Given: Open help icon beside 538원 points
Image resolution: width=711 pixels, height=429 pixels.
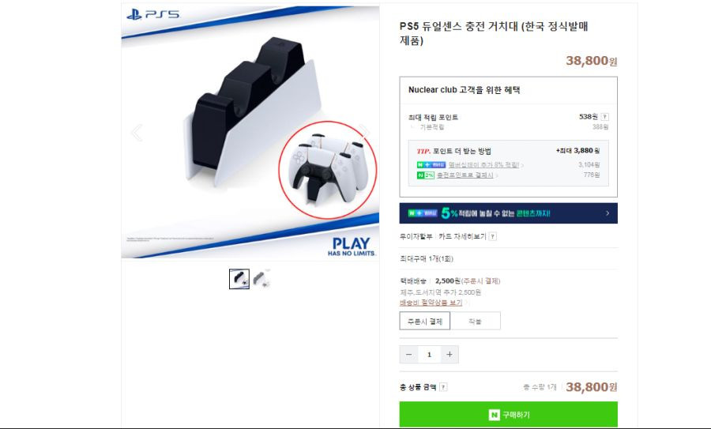Looking at the screenshot, I should pos(604,117).
